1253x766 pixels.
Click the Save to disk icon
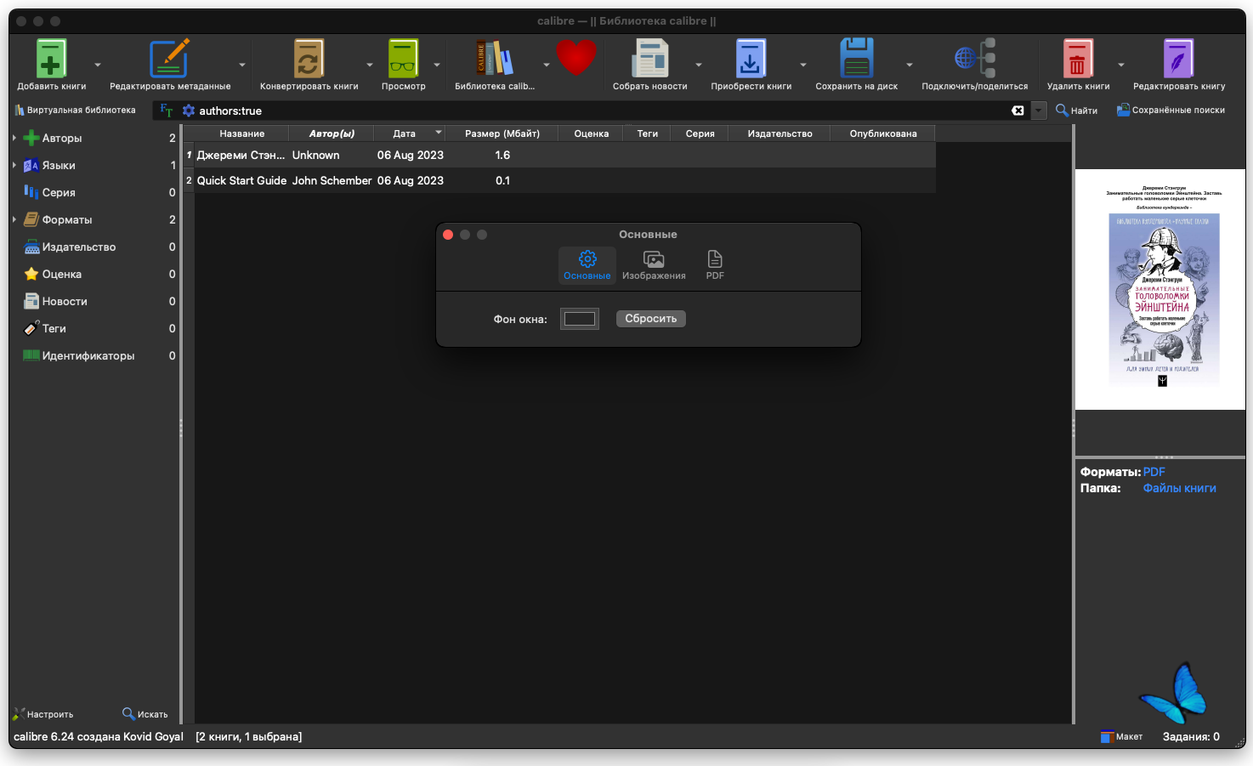[856, 60]
